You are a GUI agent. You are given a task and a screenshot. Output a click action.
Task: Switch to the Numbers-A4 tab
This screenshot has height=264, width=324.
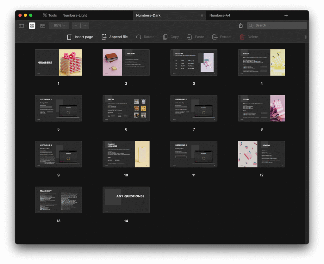pos(220,15)
